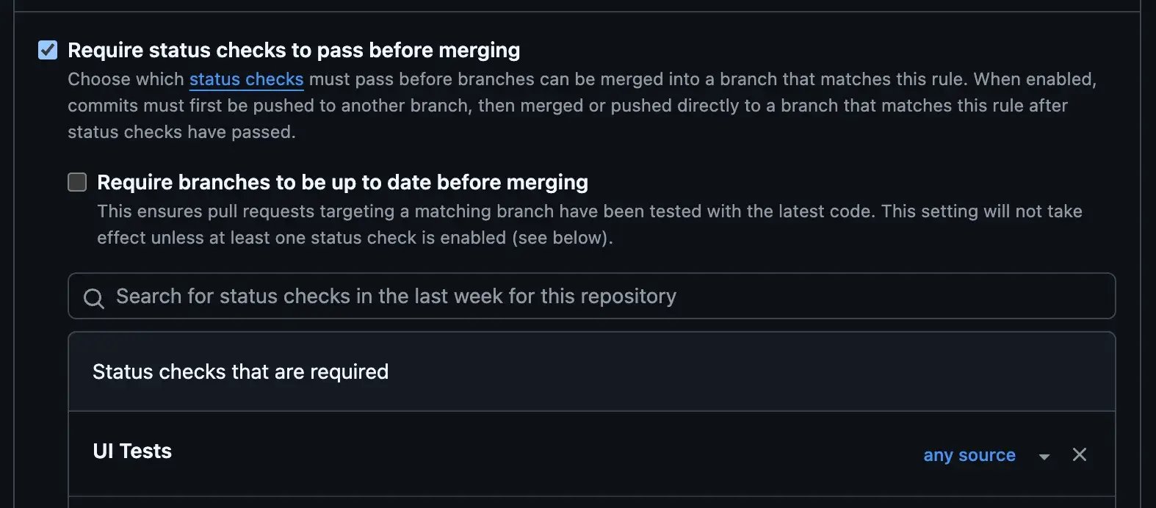Open source dropdown triangle in UI Tests row
Viewport: 1156px width, 508px height.
pos(1044,457)
